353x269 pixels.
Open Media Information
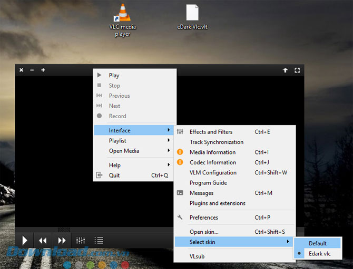[234, 152]
